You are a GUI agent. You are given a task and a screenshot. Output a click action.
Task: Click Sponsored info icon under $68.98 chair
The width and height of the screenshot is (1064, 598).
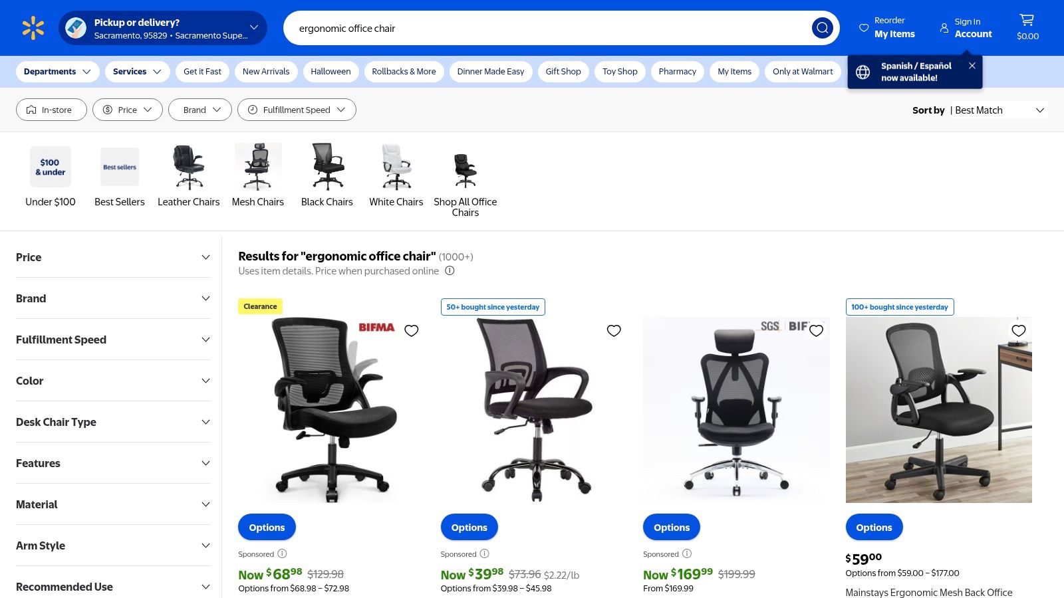(x=282, y=553)
